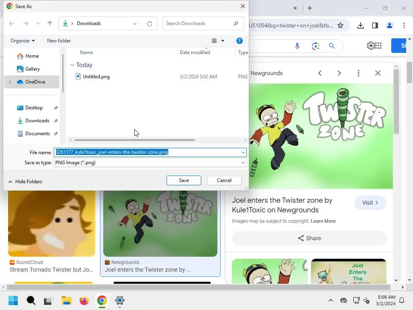Image resolution: width=413 pixels, height=310 pixels.
Task: Open Chrome profile icon
Action: coord(390,25)
